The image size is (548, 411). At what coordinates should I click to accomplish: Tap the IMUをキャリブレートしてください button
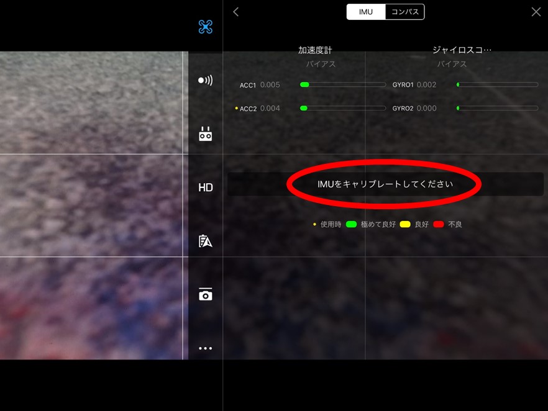385,184
